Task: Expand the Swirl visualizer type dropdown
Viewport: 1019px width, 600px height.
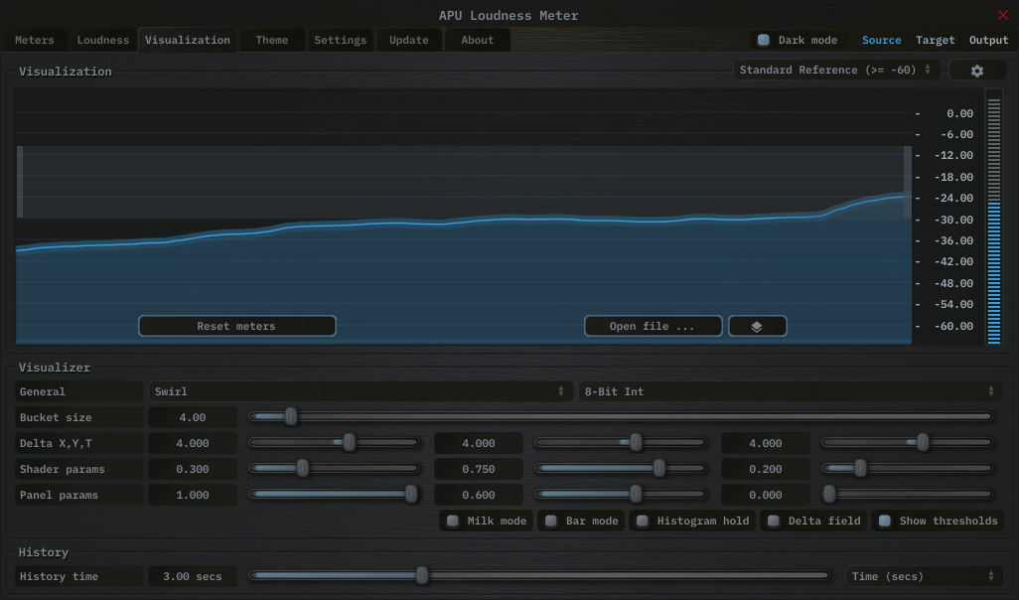Action: (360, 391)
